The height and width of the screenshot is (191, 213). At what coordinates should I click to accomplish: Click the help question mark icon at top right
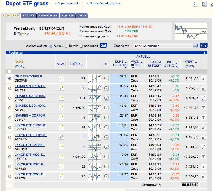pos(195,4)
